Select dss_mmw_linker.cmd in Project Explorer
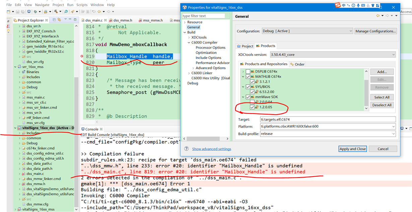This screenshot has width=412, height=212. coord(44,179)
